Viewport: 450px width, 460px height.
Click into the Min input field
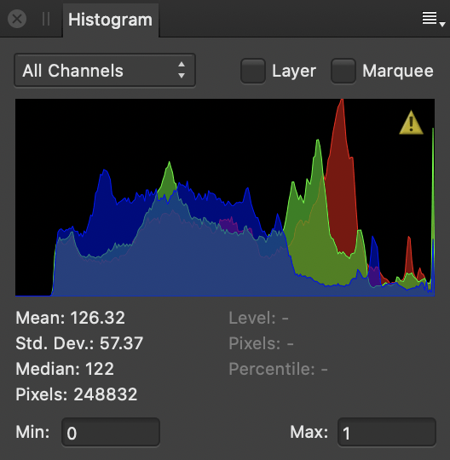(111, 433)
